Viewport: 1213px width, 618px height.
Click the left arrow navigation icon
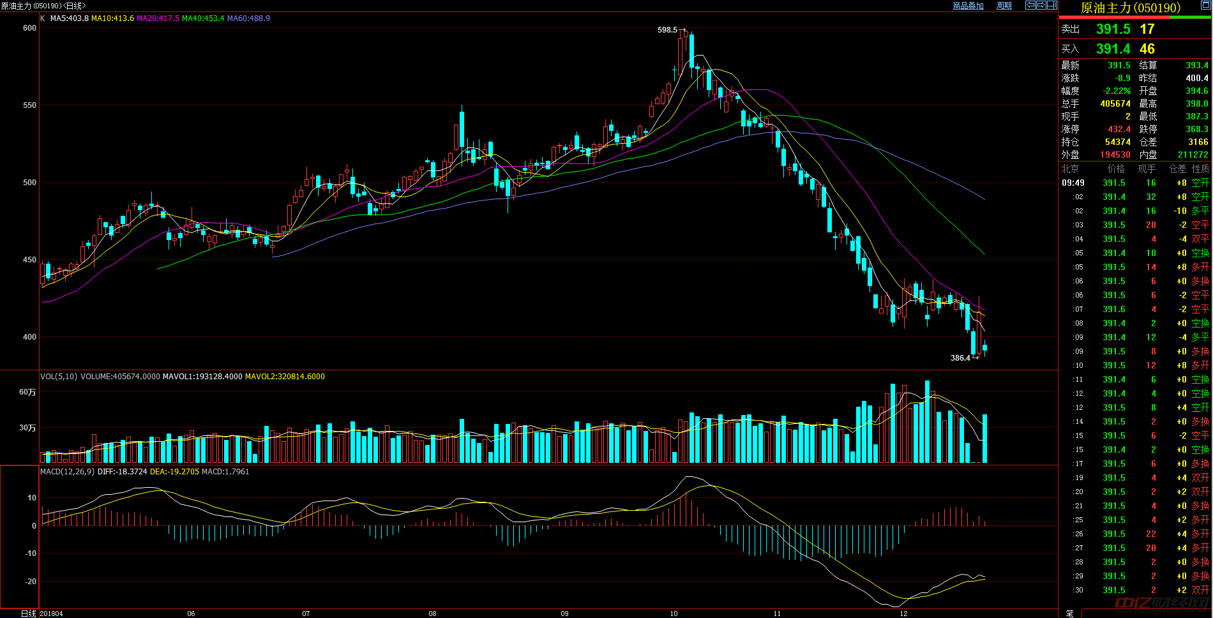[x=1030, y=5]
